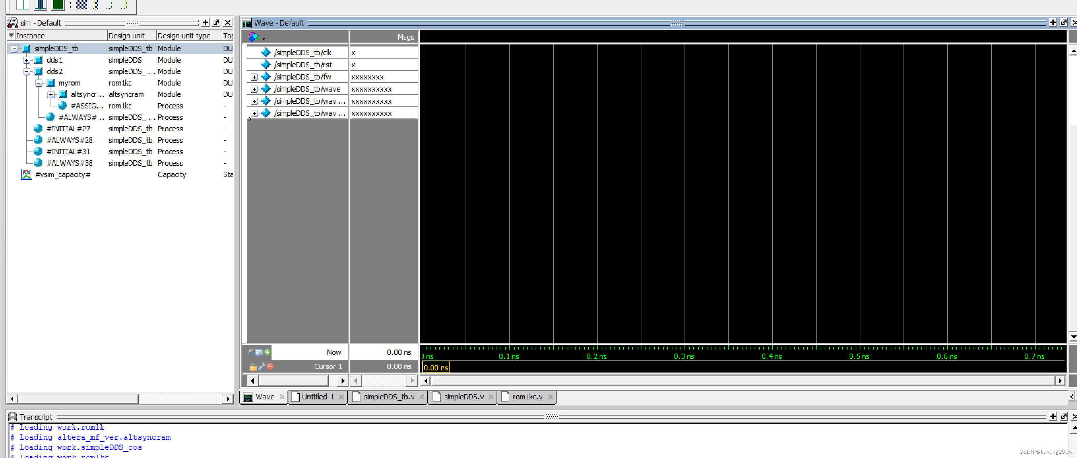1077x458 pixels.
Task: Expand the dds1 instance node
Action: (x=27, y=60)
